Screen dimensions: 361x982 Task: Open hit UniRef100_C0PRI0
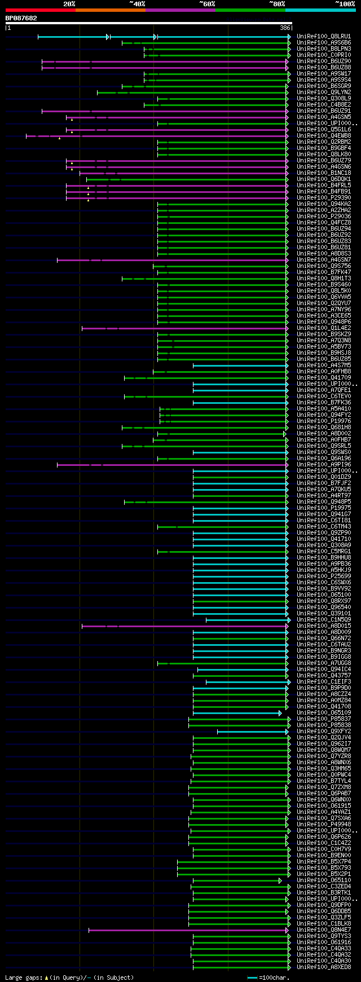click(x=324, y=55)
